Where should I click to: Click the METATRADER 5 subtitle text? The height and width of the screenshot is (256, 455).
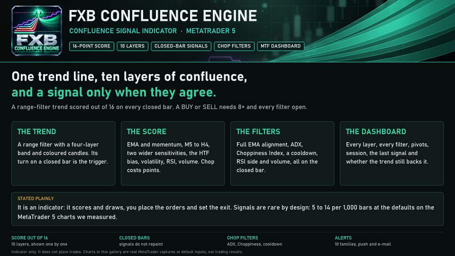pyautogui.click(x=210, y=31)
